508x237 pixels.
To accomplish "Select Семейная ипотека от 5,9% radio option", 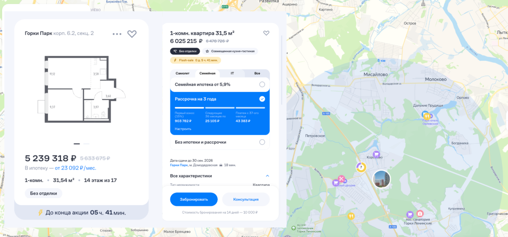I will pos(262,85).
